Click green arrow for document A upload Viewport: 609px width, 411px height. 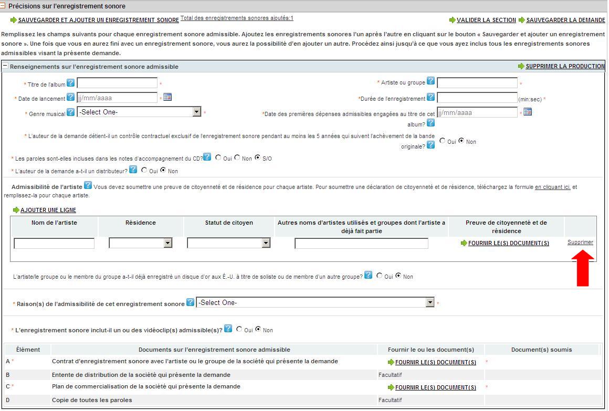391,362
